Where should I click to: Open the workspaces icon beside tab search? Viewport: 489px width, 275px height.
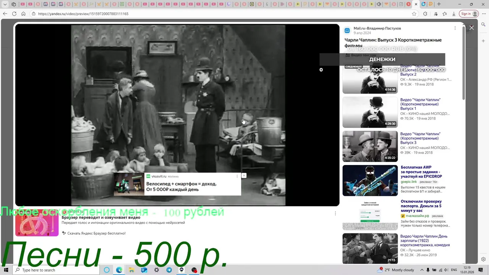point(14,4)
